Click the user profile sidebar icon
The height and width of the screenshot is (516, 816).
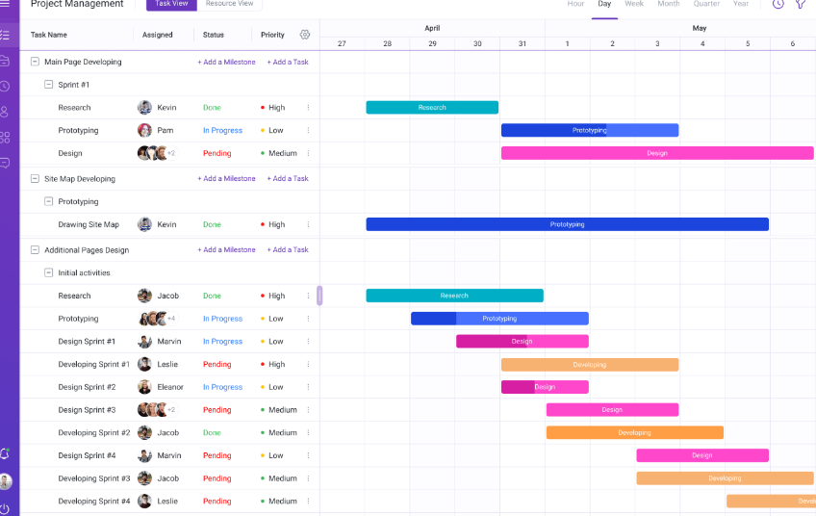coord(5,112)
